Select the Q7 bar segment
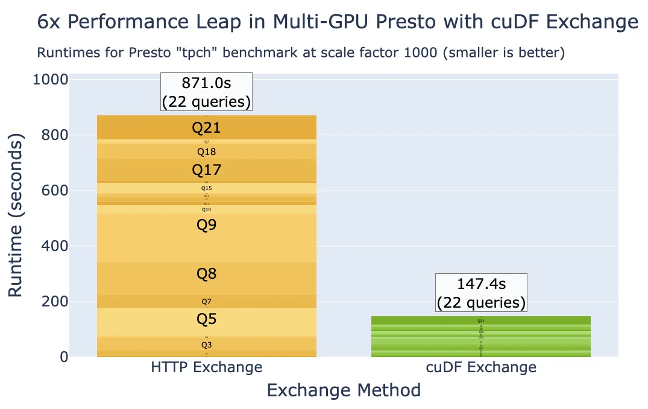The width and height of the screenshot is (648, 409). click(x=206, y=302)
